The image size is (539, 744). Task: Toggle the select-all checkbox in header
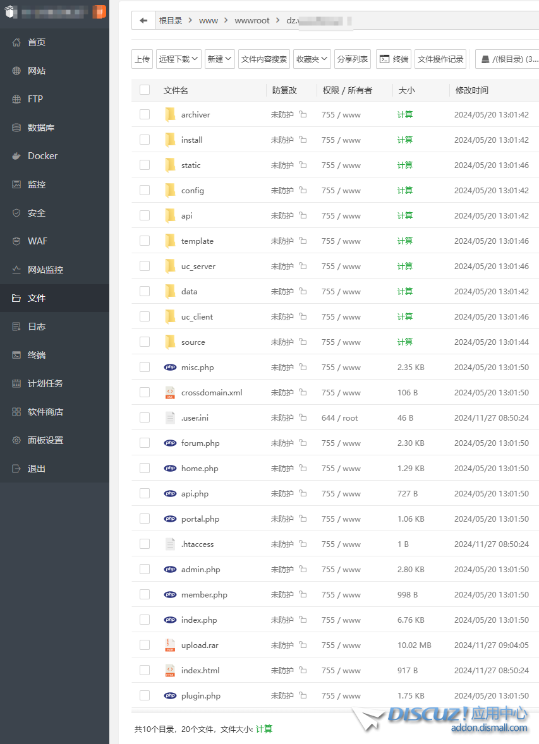[x=145, y=90]
